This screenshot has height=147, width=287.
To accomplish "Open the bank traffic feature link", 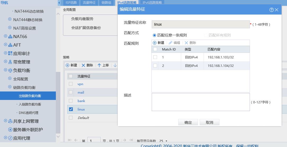I will (81, 101).
